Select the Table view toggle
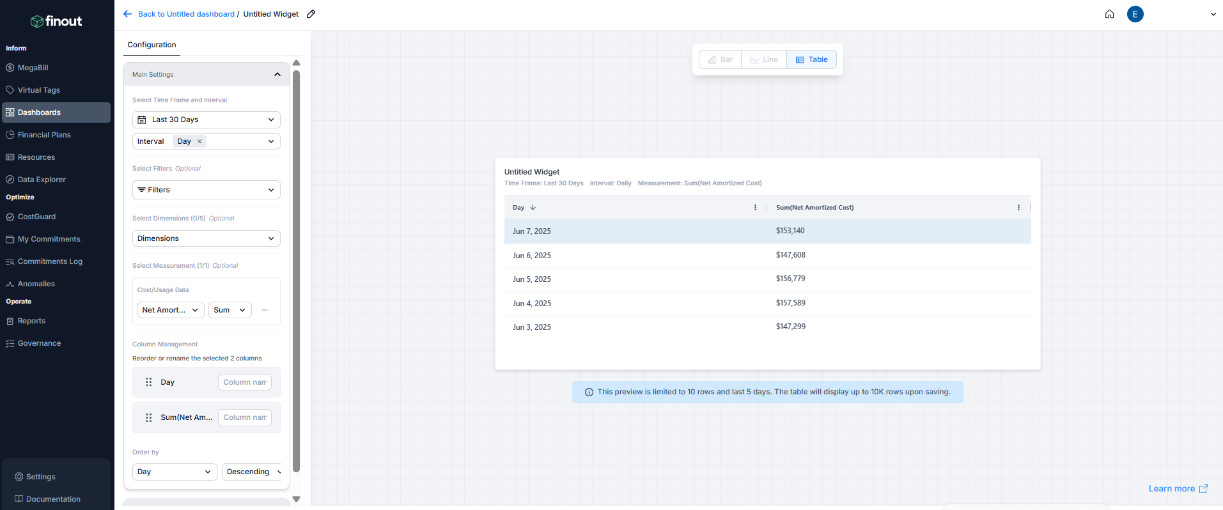Screen dimensions: 1223x510 coord(811,59)
